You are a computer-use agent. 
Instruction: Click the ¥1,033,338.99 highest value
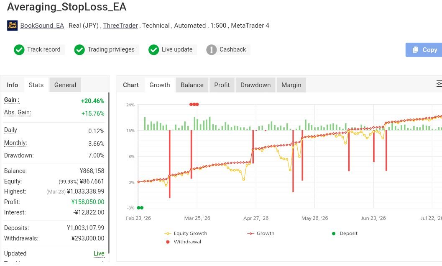click(x=85, y=191)
